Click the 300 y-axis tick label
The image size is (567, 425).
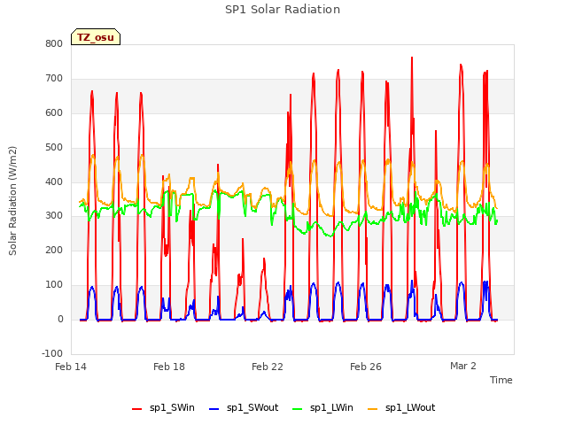pos(54,216)
